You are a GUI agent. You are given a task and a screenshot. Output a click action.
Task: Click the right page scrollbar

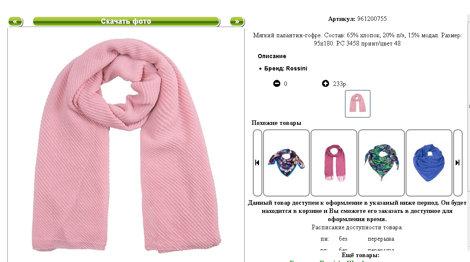click(468, 132)
